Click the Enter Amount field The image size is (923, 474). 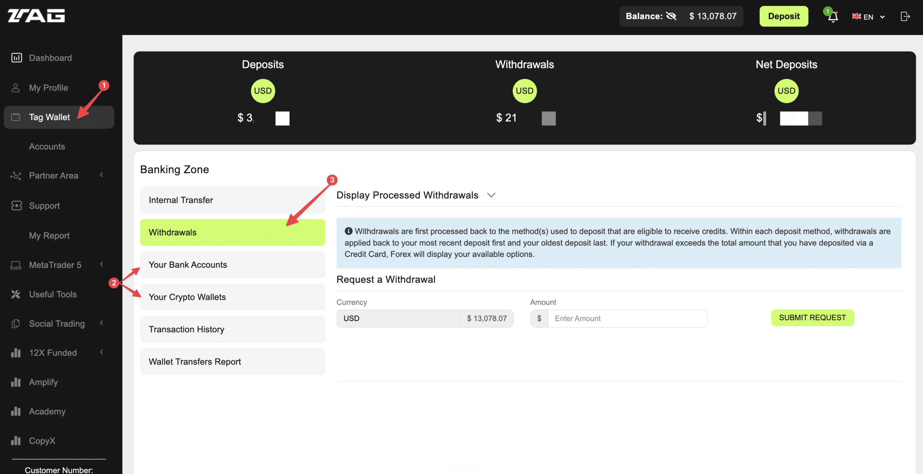tap(627, 318)
